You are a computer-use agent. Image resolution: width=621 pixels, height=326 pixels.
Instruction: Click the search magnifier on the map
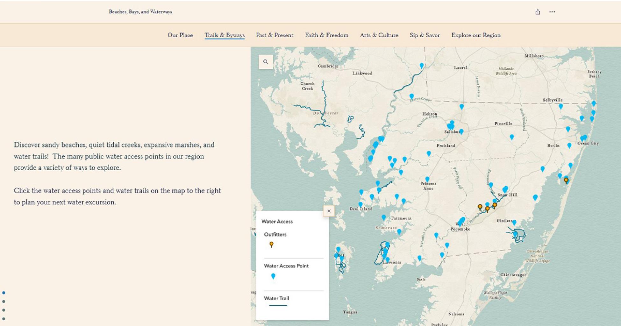[265, 61]
